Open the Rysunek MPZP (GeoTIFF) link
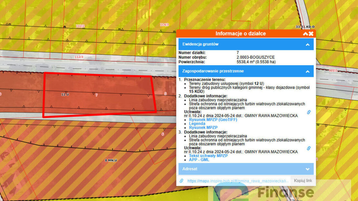358x201 pixels. pyautogui.click(x=213, y=120)
